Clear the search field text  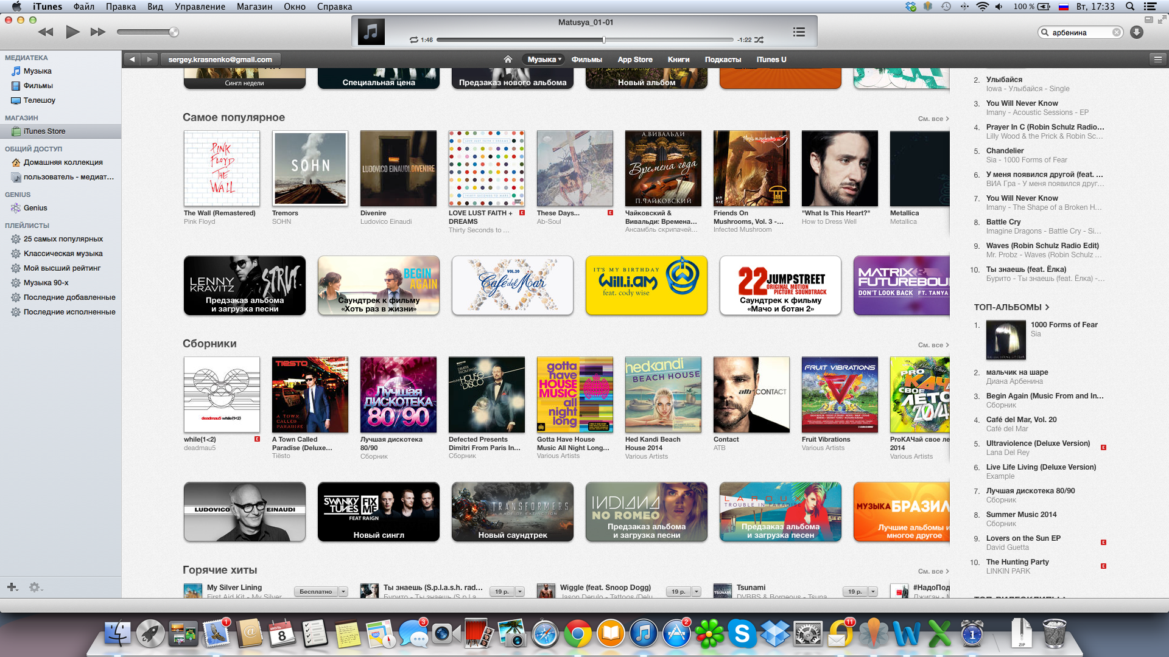[1116, 33]
